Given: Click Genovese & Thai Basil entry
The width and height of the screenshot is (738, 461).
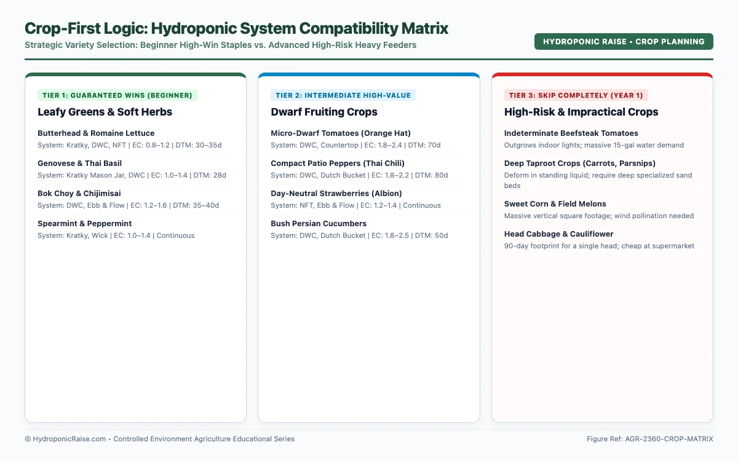Looking at the screenshot, I should point(80,164).
